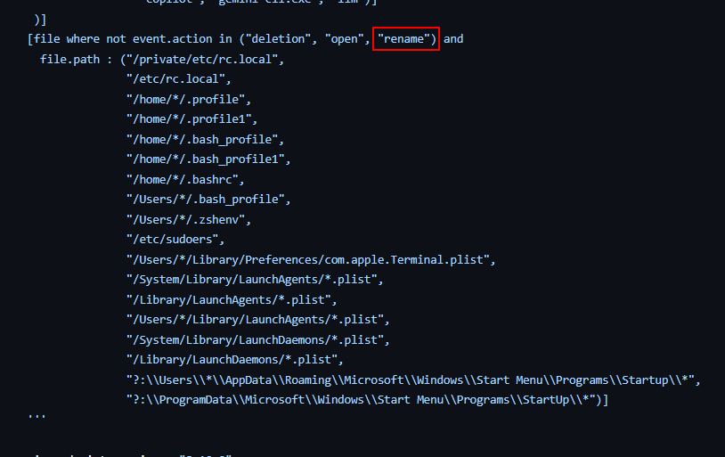Click the "/System/Library/LaunchDaemons/*.plist" line

pyautogui.click(x=257, y=340)
